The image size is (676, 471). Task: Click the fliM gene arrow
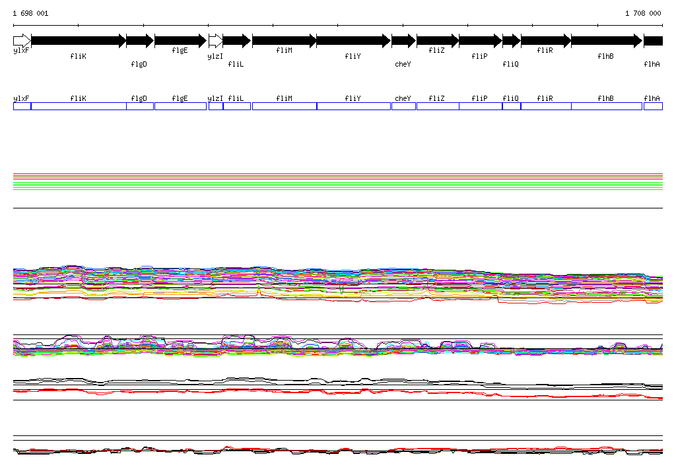(x=284, y=41)
